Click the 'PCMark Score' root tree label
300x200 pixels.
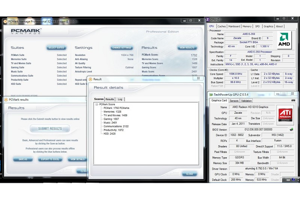pos(107,104)
